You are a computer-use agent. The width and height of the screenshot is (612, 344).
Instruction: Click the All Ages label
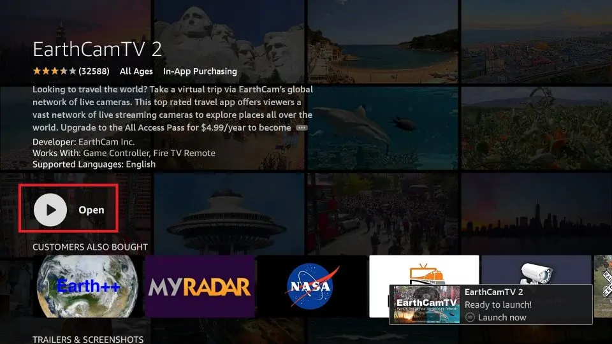(136, 71)
